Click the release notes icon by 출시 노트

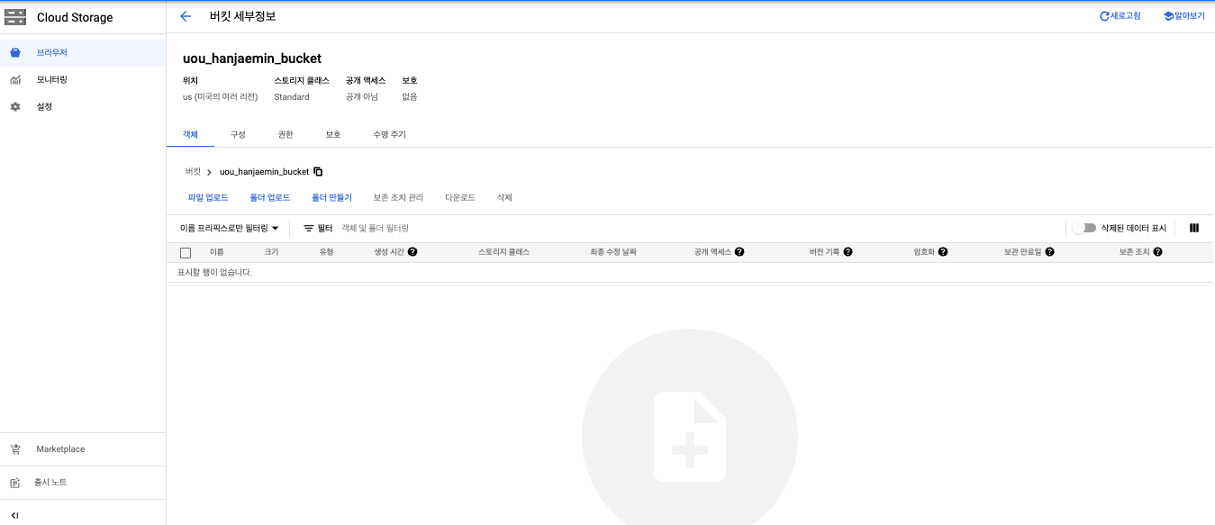pyautogui.click(x=15, y=483)
